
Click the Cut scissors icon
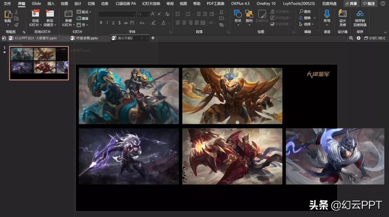pos(16,12)
